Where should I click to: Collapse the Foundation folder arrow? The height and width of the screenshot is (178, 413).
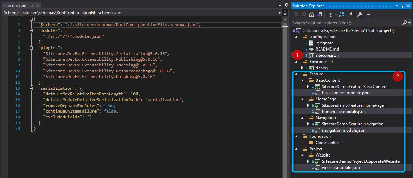(x=296, y=136)
